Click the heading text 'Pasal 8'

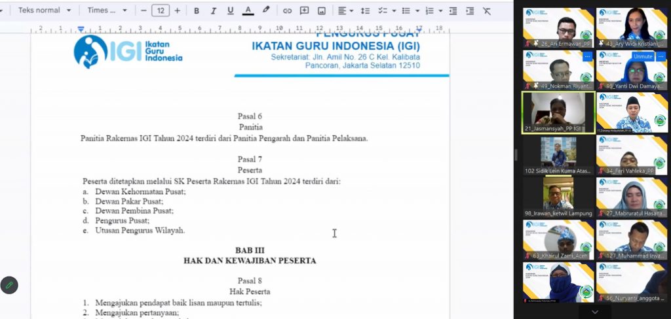tap(250, 281)
